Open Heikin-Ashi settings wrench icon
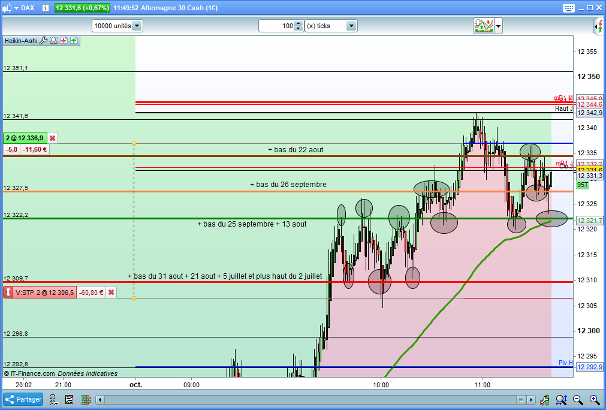Viewport: 606px width, 410px height. [x=44, y=41]
